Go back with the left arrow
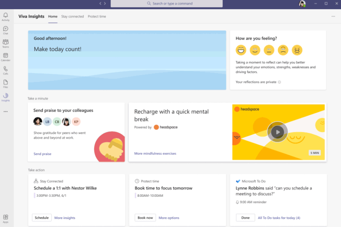 (100, 3)
